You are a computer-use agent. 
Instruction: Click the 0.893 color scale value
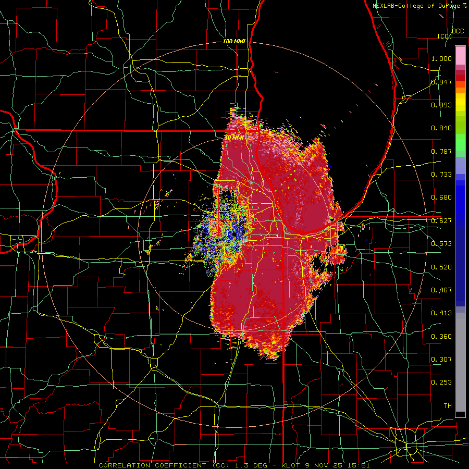click(x=441, y=105)
